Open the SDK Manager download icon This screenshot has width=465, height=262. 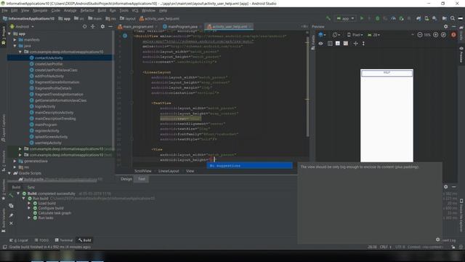point(434,18)
